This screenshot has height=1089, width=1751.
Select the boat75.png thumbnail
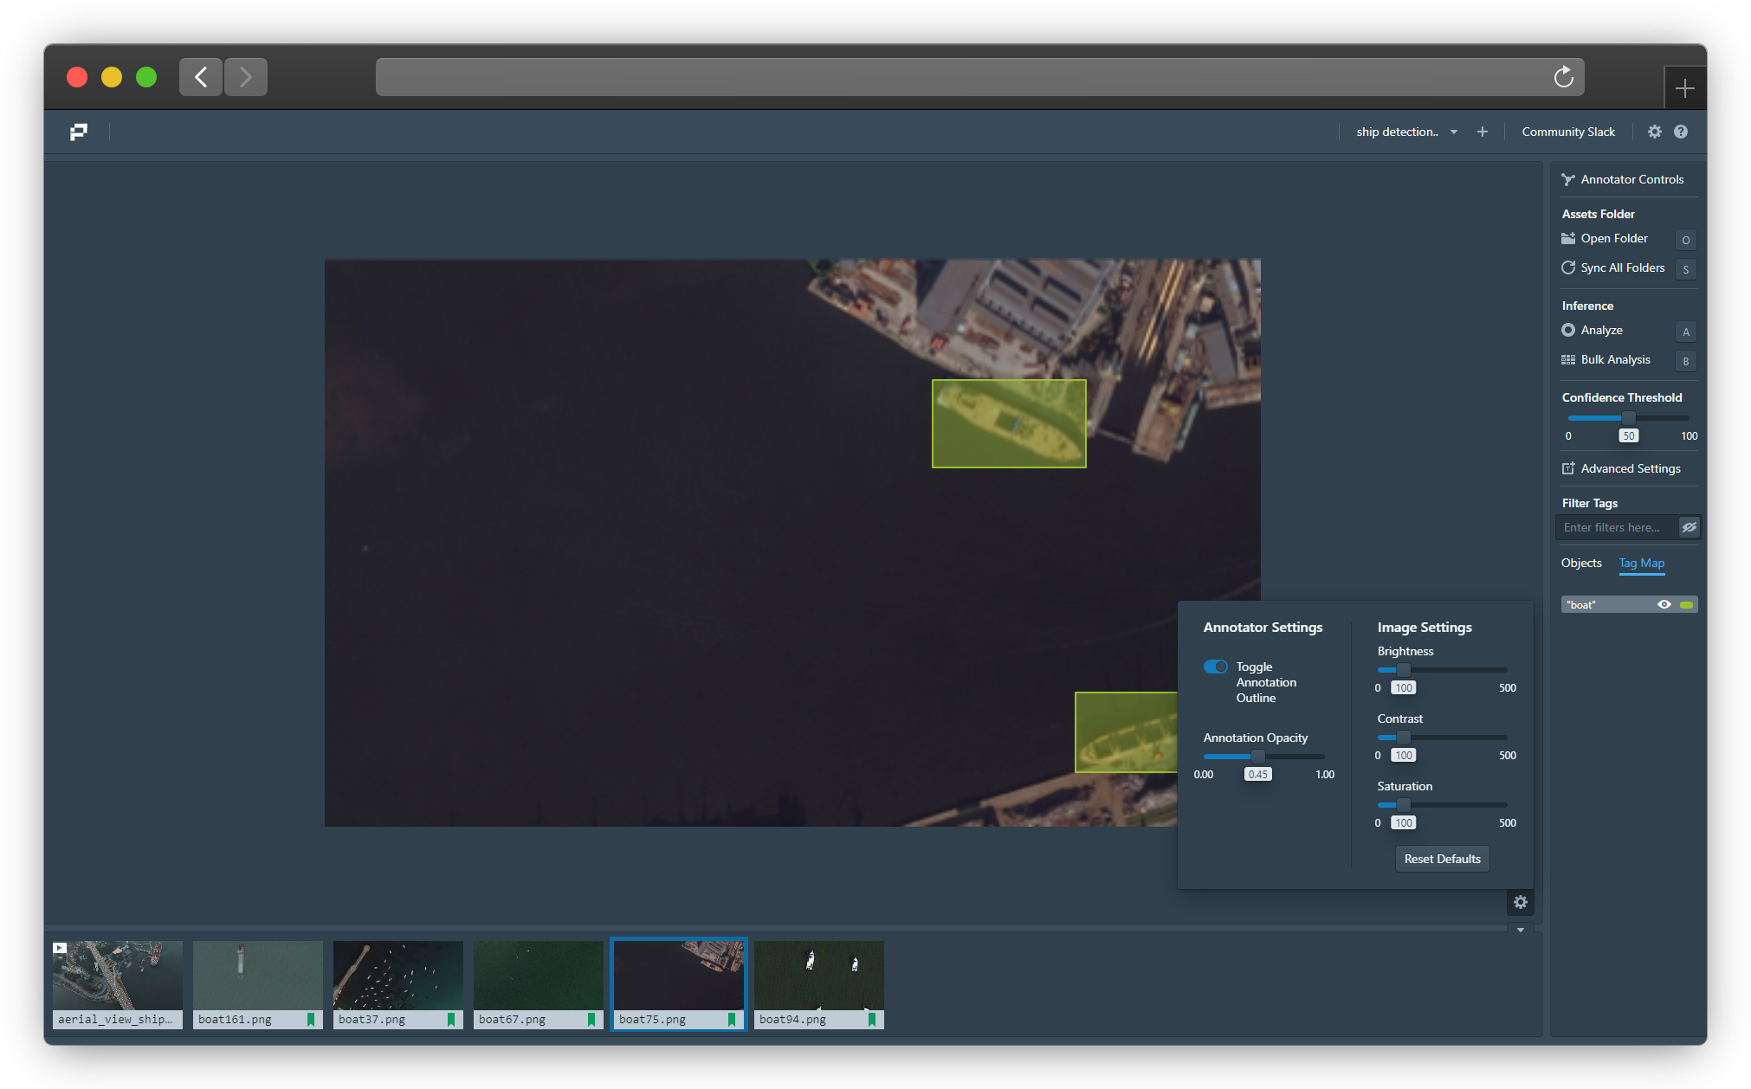click(679, 984)
